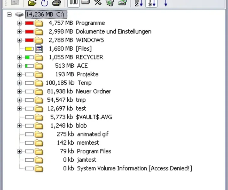This screenshot has height=190, width=228.
Task: Expand Dokumente und Einstellungen folder
Action: pos(19,32)
